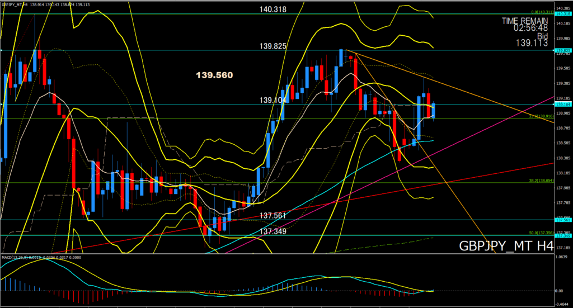Click the Fibonacci 23.6(138.916) level label
Screen dimensions: 573x308
click(x=542, y=116)
